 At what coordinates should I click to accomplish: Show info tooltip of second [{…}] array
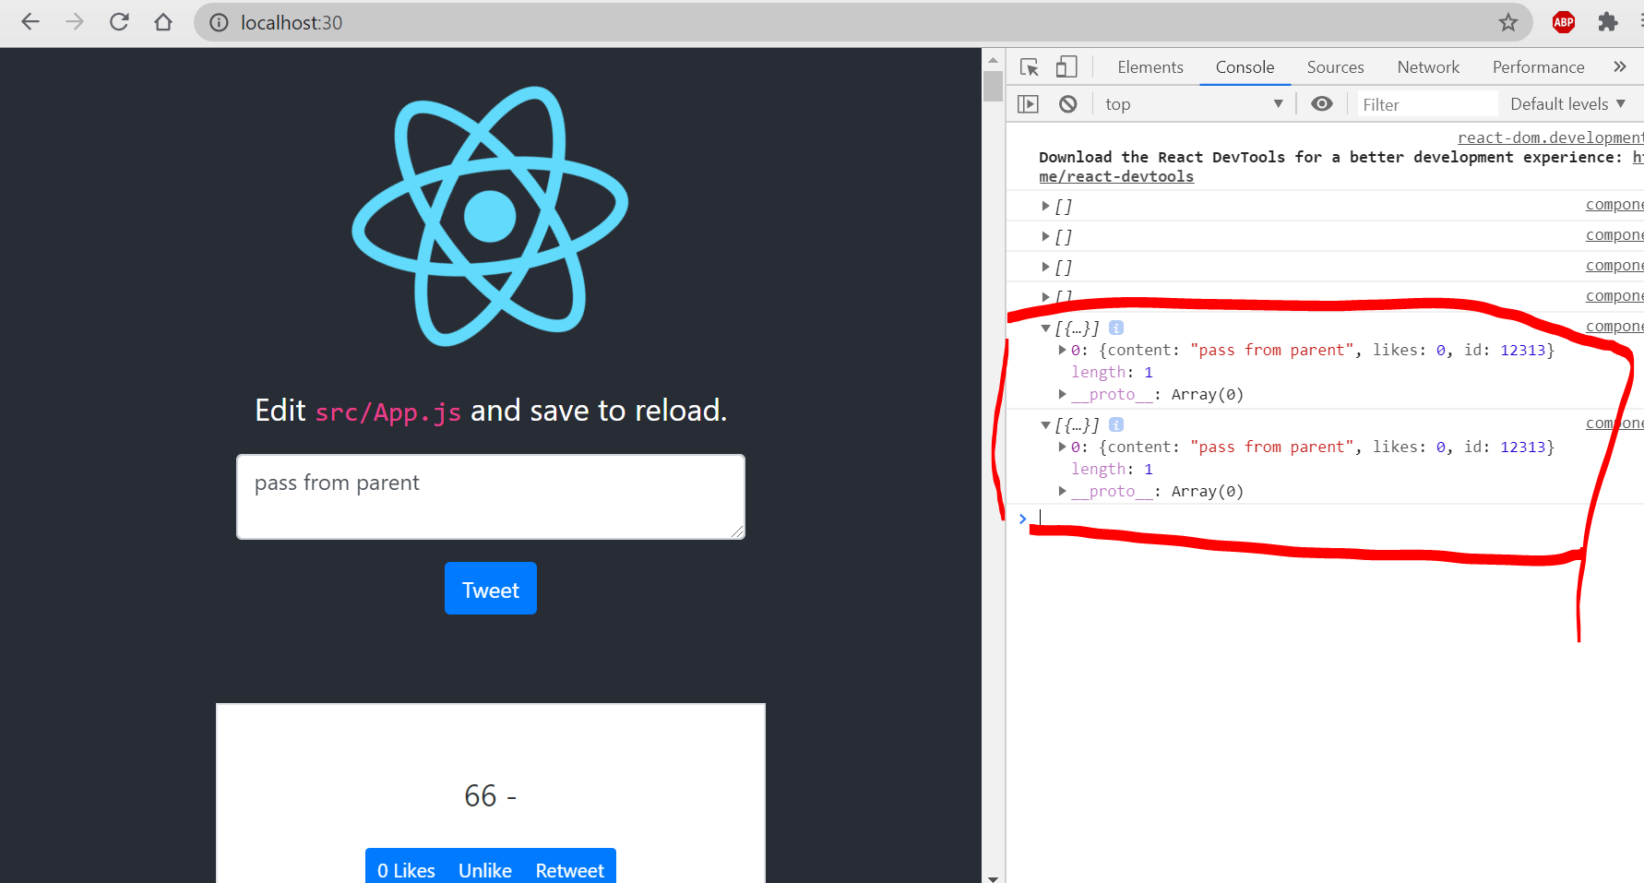pos(1116,424)
